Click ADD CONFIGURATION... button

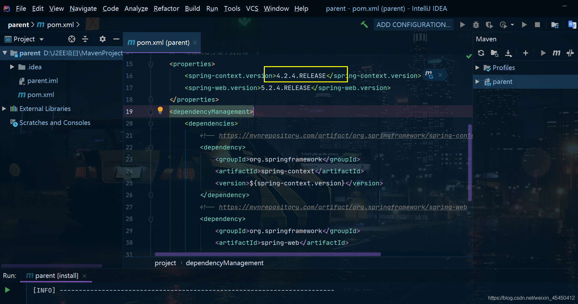tap(413, 24)
